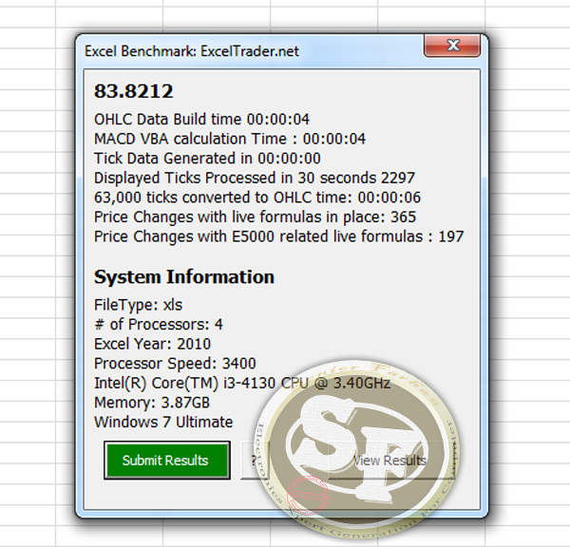This screenshot has height=547, width=570.
Task: Click '63,000 ticks converted to OHLC time' line
Action: [257, 198]
